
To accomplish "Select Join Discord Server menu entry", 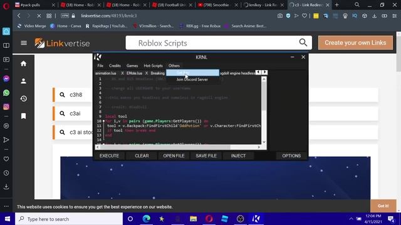I will coord(192,79).
